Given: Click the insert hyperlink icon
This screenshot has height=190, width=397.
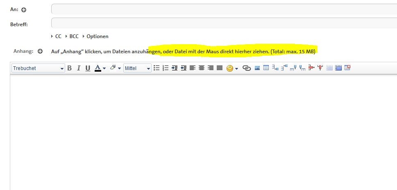Looking at the screenshot, I should pos(247,68).
